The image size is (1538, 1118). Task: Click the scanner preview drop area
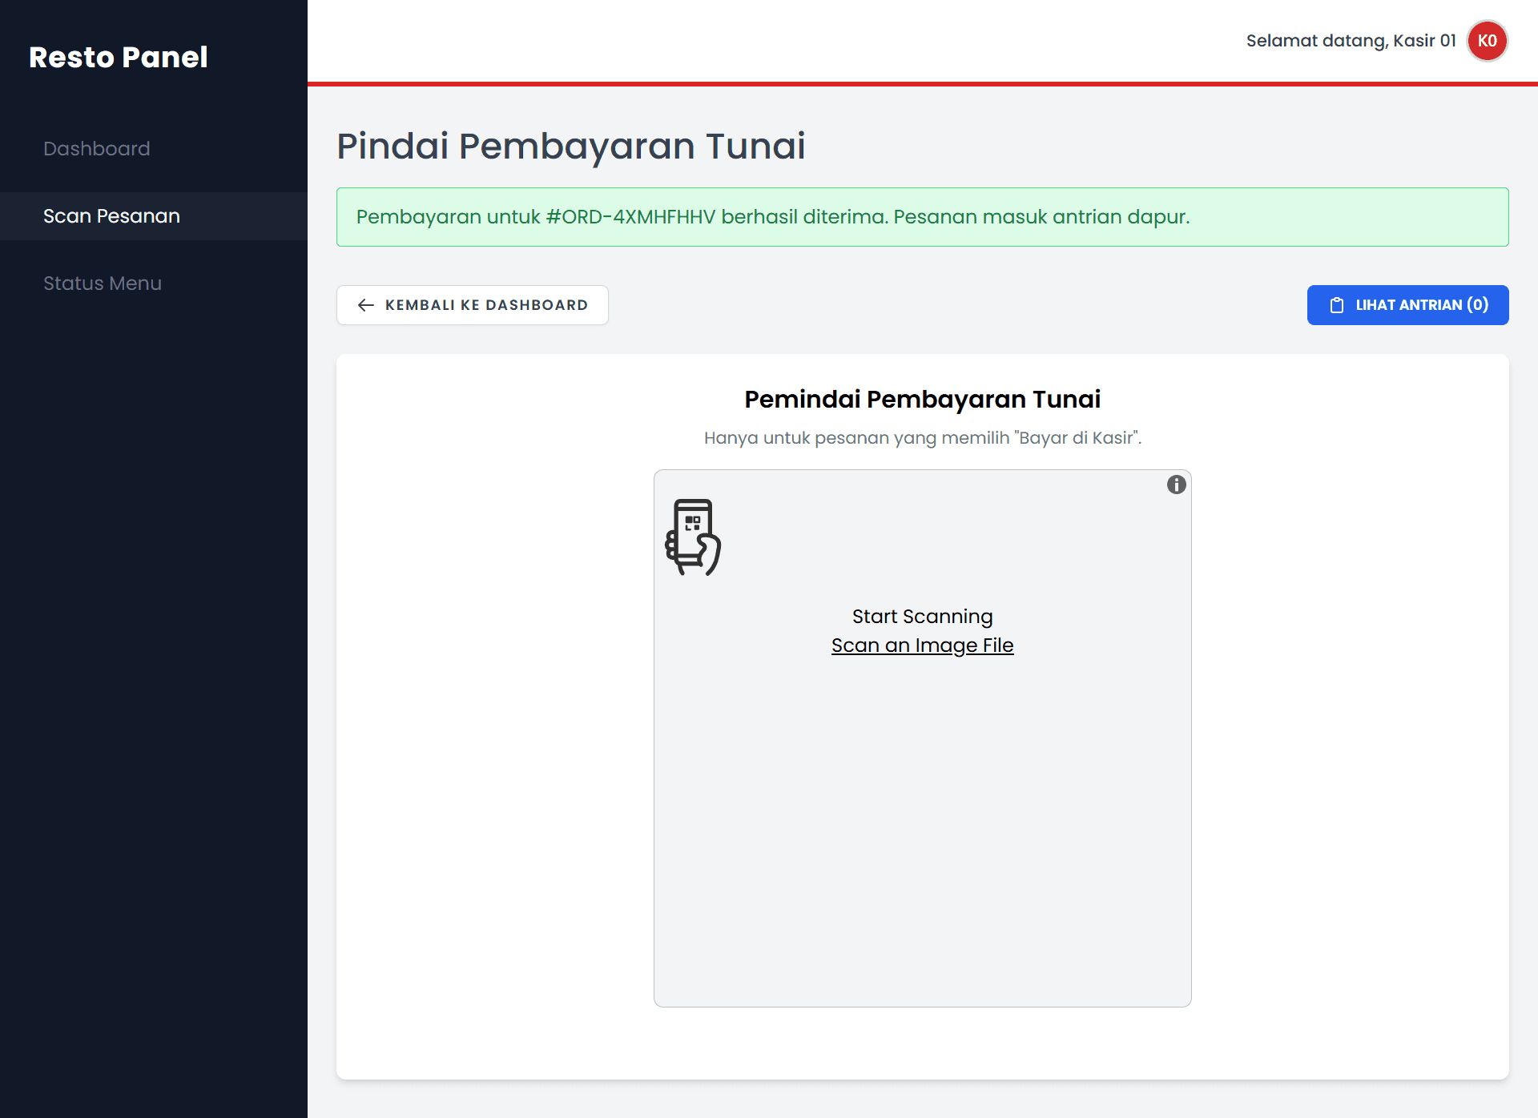[x=922, y=841]
